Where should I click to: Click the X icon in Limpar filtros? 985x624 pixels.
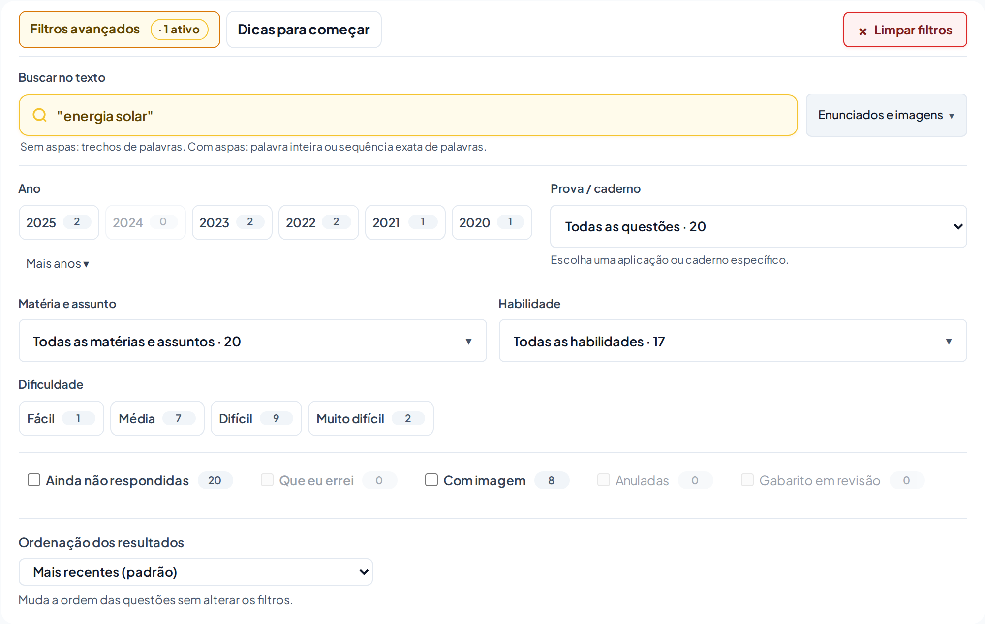point(862,31)
